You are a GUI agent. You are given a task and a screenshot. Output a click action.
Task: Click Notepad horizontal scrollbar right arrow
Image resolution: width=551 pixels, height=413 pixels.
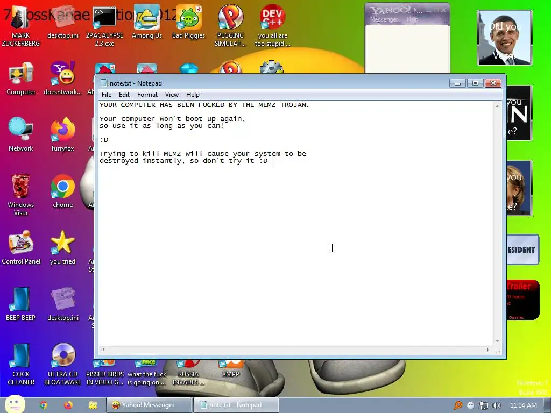point(488,350)
